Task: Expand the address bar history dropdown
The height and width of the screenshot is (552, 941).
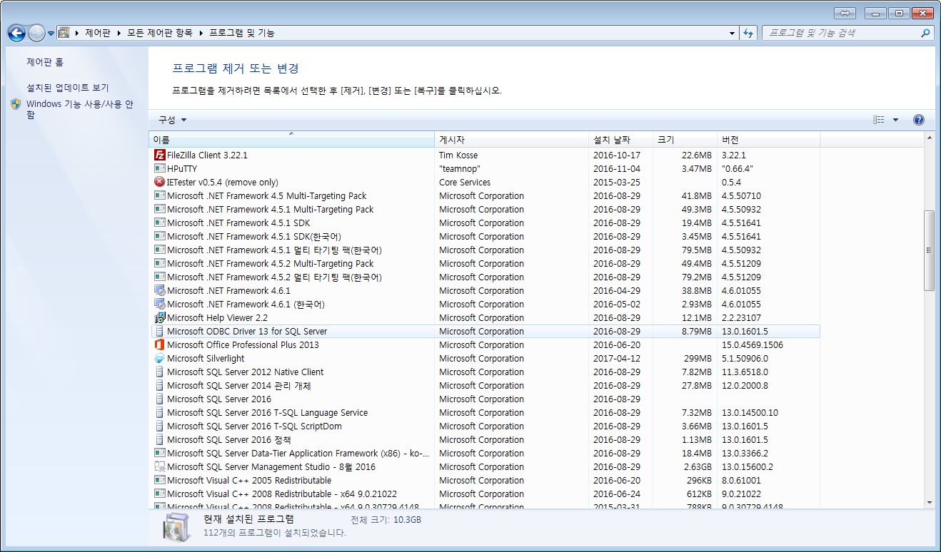Action: click(x=733, y=33)
